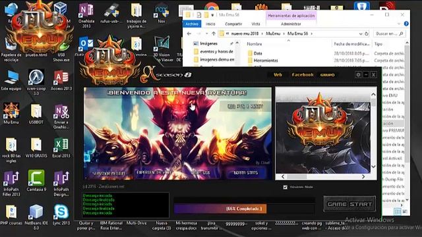The image size is (422, 237).
Task: Expand chevron after MuEmu breadcrumb
Action: (284, 34)
